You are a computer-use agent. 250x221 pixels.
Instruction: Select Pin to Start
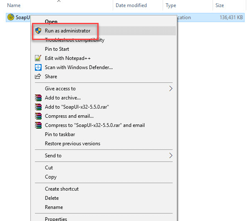57,49
